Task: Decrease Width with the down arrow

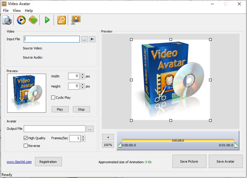Action: [82, 78]
